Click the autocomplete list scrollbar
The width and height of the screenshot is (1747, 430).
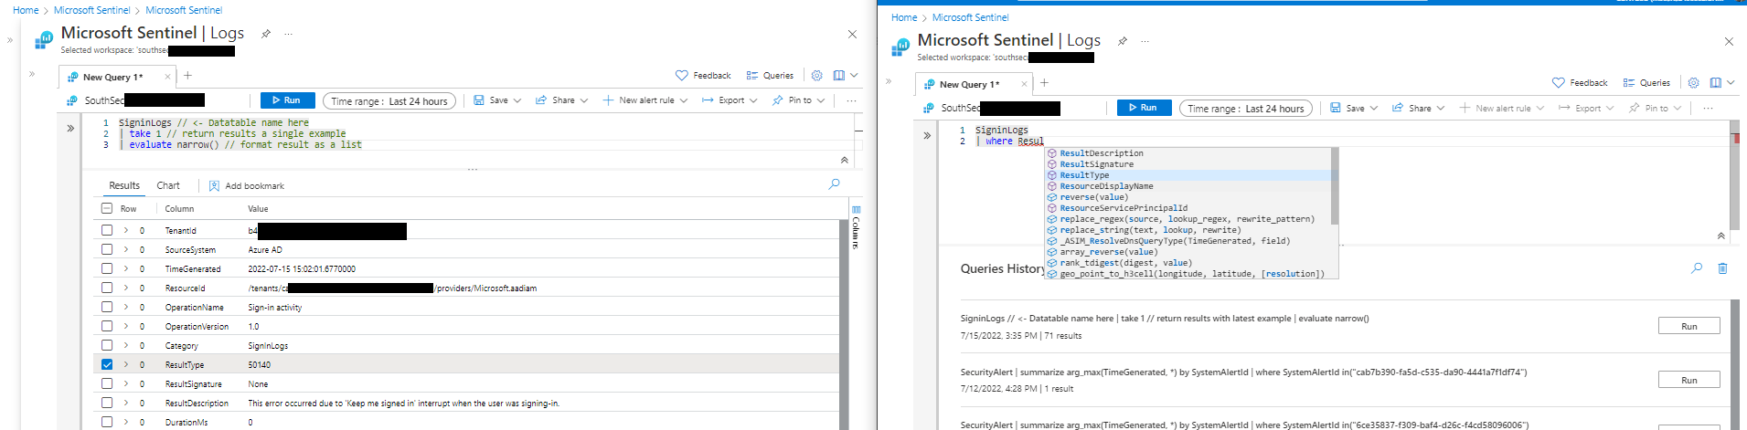[1334, 186]
